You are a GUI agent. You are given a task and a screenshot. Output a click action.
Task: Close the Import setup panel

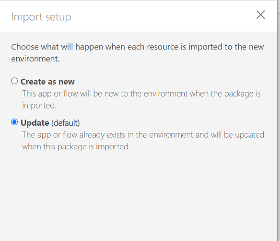click(x=260, y=15)
